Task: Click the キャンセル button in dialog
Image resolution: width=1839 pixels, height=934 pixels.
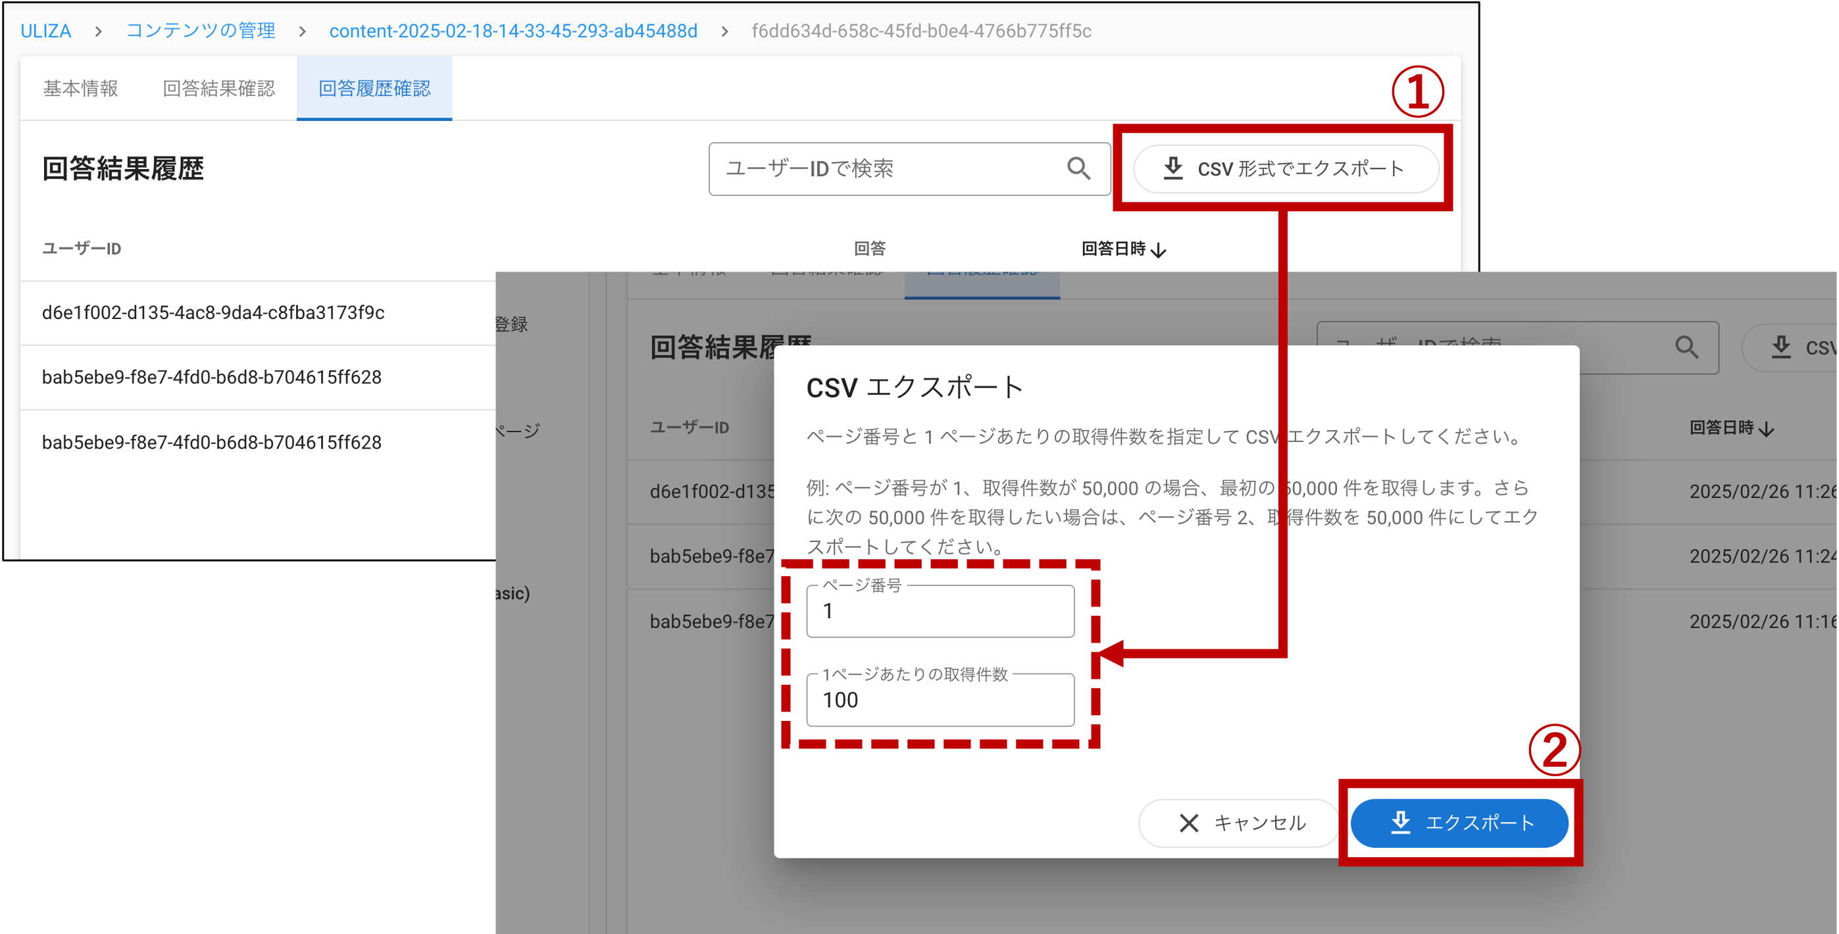Action: [x=1239, y=823]
